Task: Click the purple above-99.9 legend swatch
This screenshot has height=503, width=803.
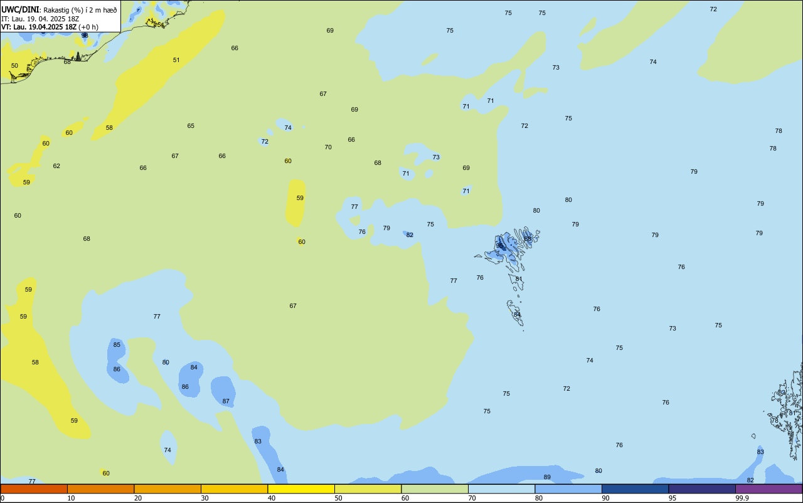Action: [769, 489]
